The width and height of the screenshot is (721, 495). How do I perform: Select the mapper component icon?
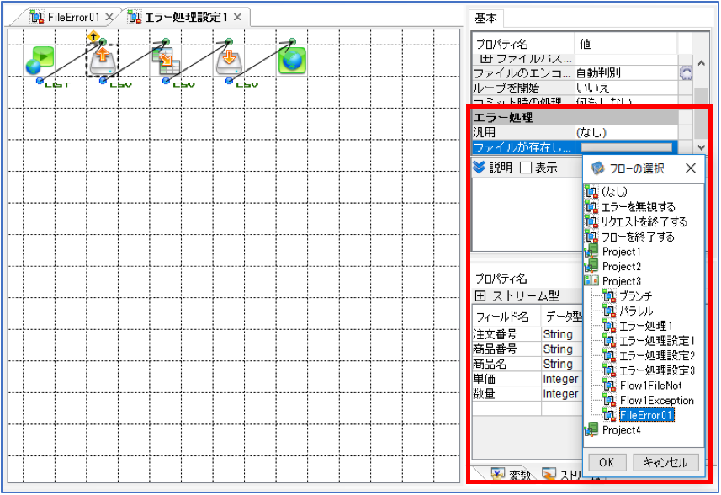(x=166, y=61)
